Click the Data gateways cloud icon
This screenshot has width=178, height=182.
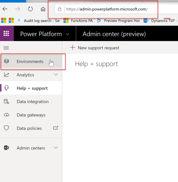[x=6, y=115]
